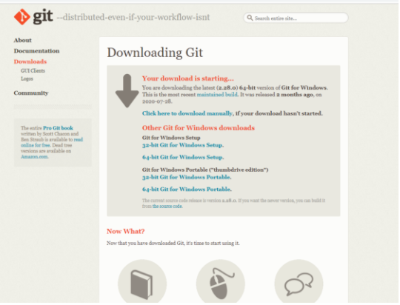The image size is (400, 305).
Task: Click the Downloading Git heading
Action: [155, 53]
